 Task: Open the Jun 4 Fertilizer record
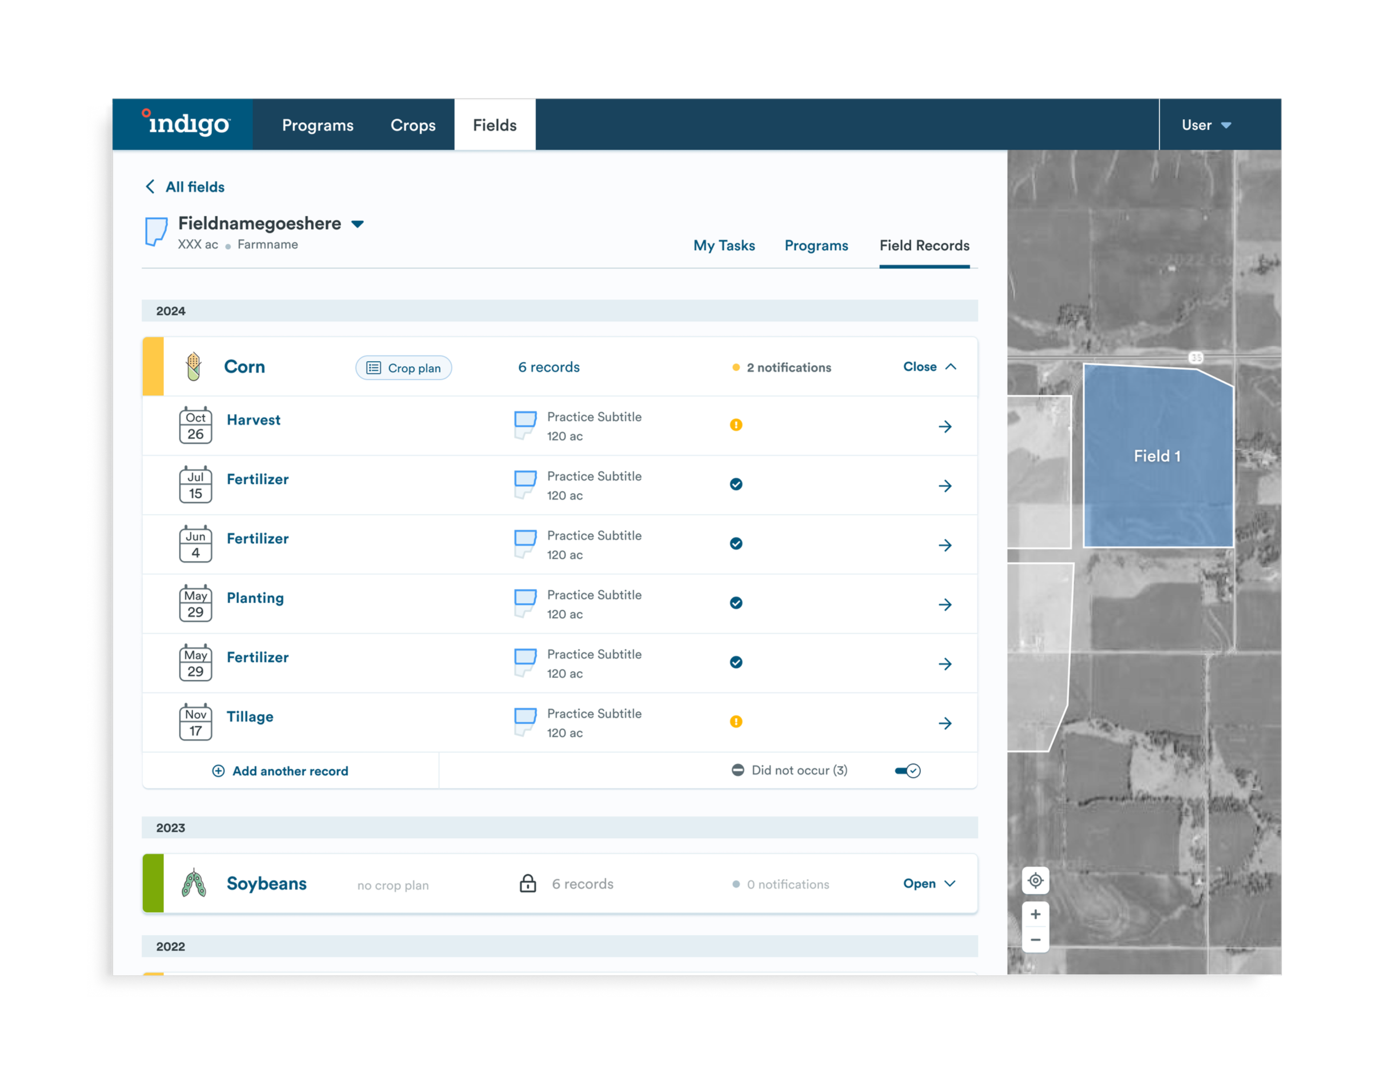(258, 538)
